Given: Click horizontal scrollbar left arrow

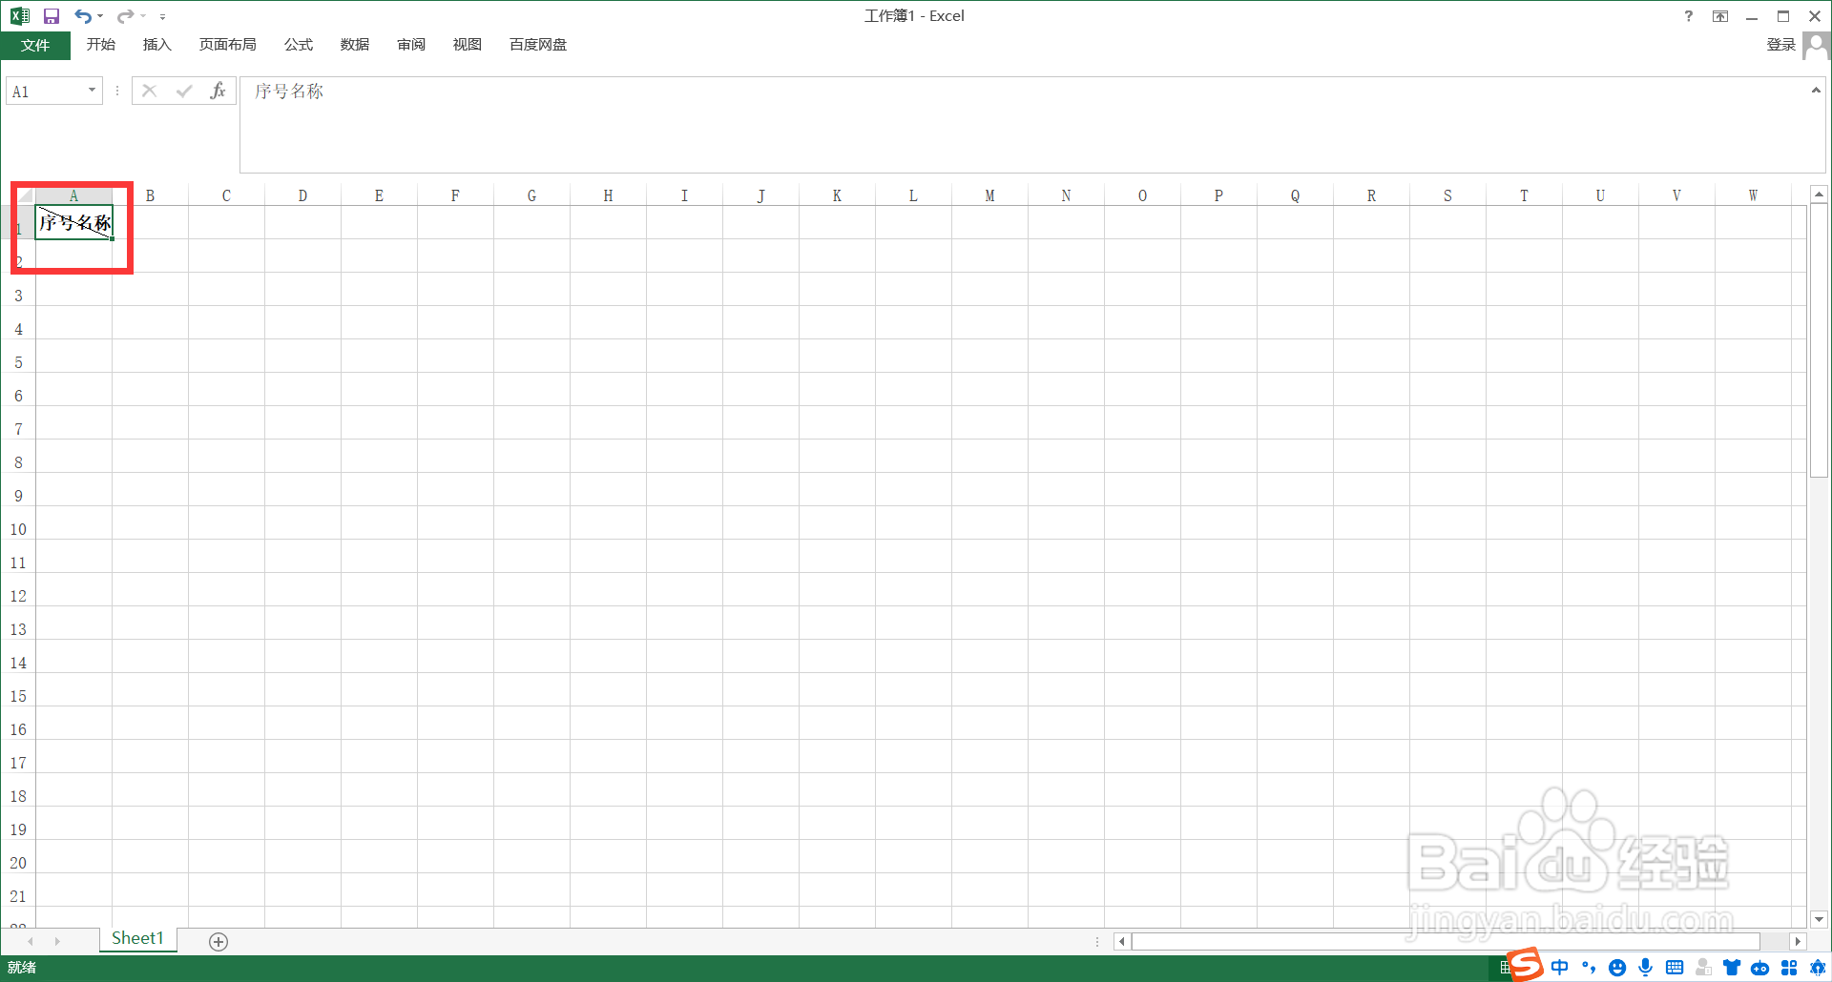Looking at the screenshot, I should coord(1122,941).
